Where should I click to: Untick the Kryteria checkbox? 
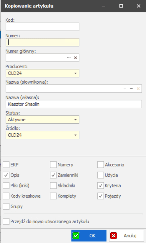click(x=101, y=186)
